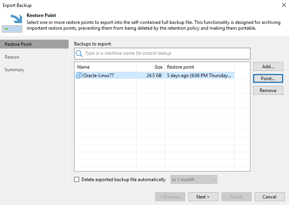The height and width of the screenshot is (205, 289).
Task: Close the Export Backup dialog
Action: pos(284,5)
